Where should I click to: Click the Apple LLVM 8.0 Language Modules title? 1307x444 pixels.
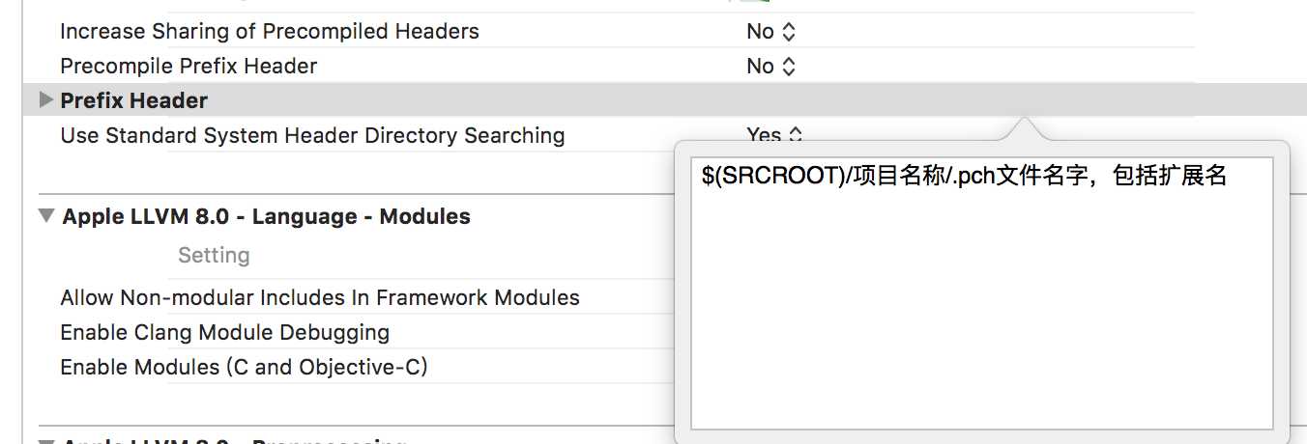266,217
